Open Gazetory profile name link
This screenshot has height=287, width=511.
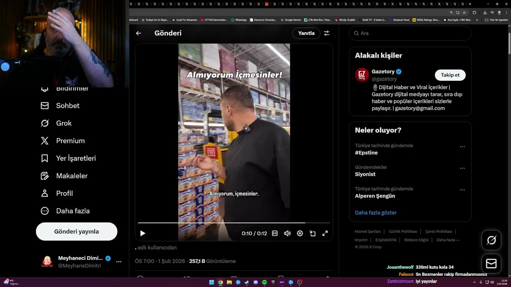point(383,72)
